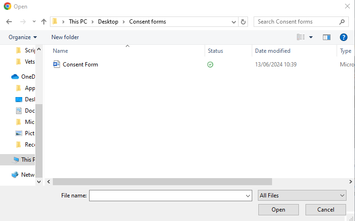The width and height of the screenshot is (355, 221).
Task: Create a New folder
Action: pos(65,37)
